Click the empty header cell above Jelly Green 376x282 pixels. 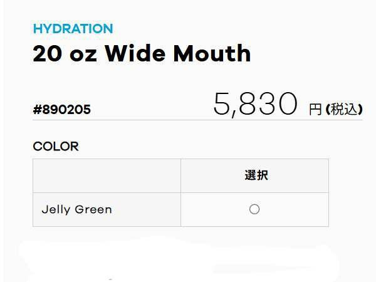(x=107, y=175)
